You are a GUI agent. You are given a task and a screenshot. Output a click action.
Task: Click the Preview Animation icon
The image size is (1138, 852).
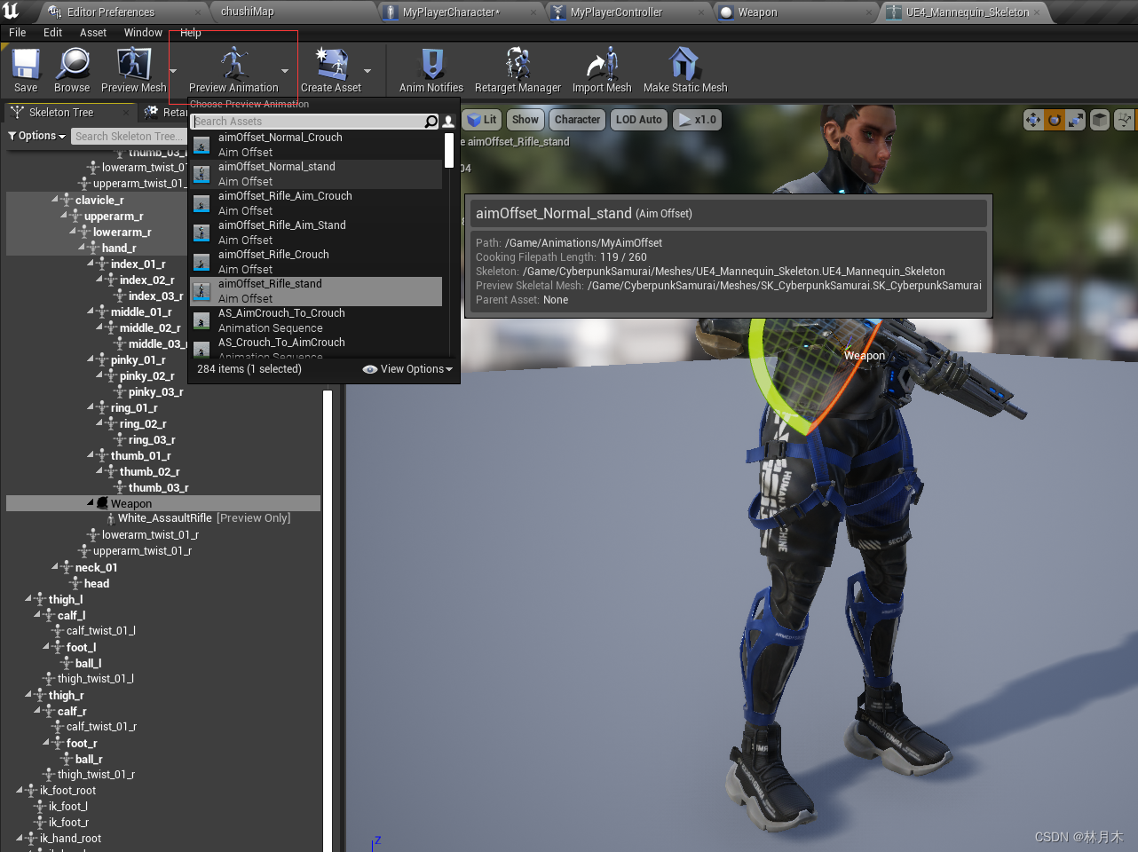pos(233,64)
